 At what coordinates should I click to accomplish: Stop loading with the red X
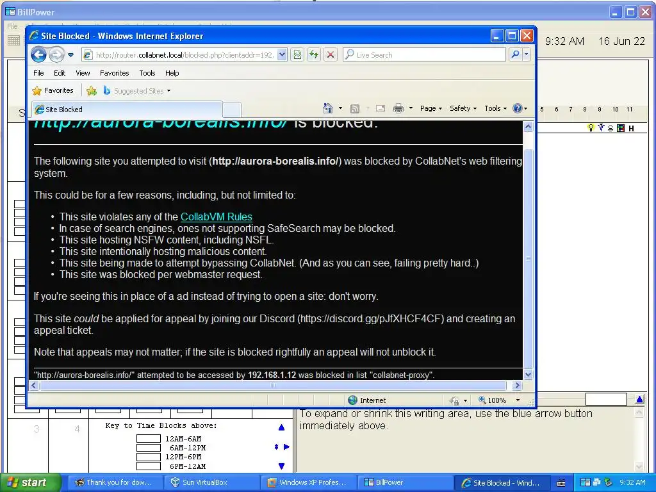(x=331, y=55)
